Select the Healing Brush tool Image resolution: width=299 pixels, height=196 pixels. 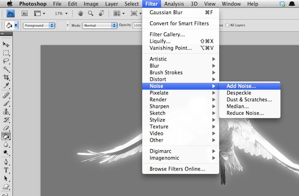click(6, 95)
